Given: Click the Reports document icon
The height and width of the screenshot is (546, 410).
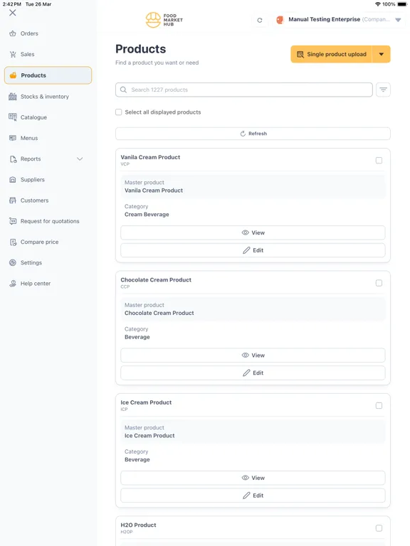Looking at the screenshot, I should [13, 159].
